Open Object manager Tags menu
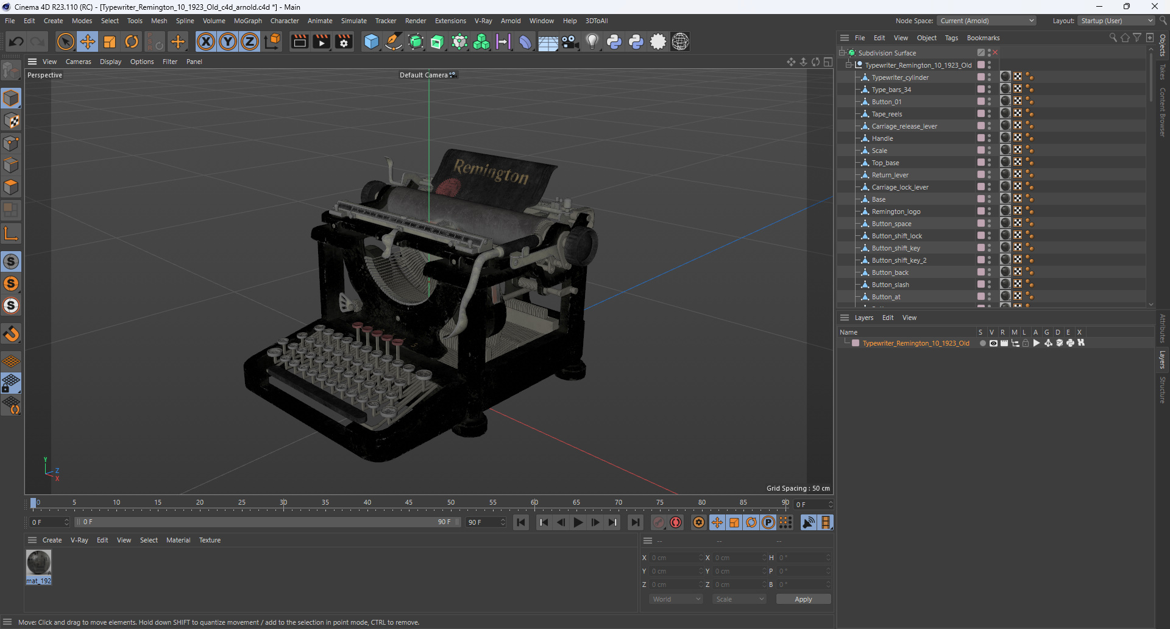Viewport: 1170px width, 629px height. click(951, 38)
